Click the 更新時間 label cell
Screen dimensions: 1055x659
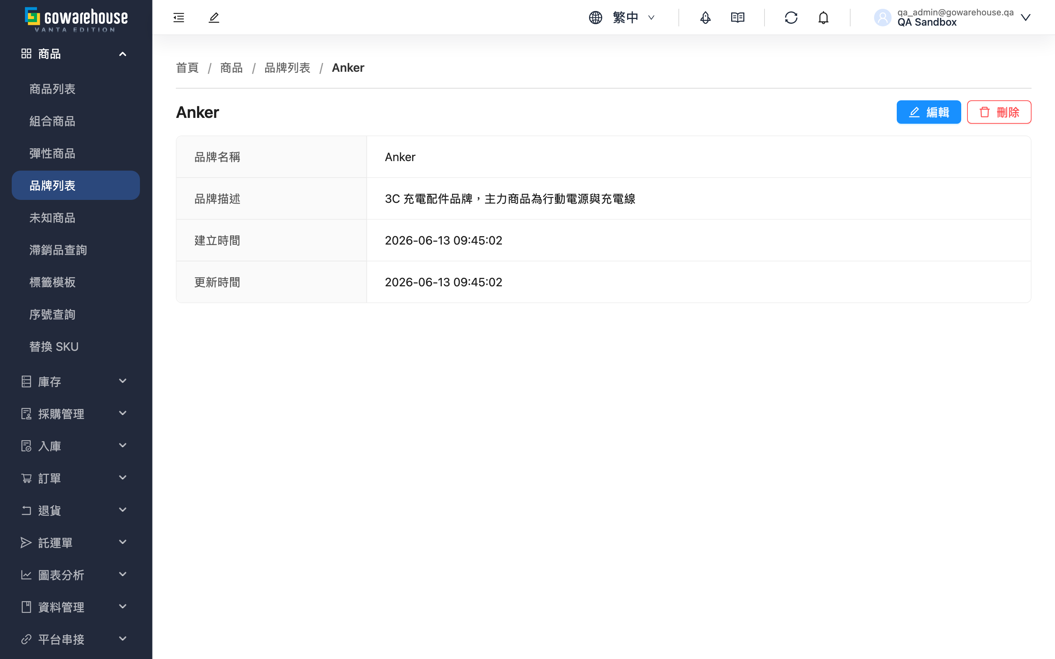click(271, 282)
